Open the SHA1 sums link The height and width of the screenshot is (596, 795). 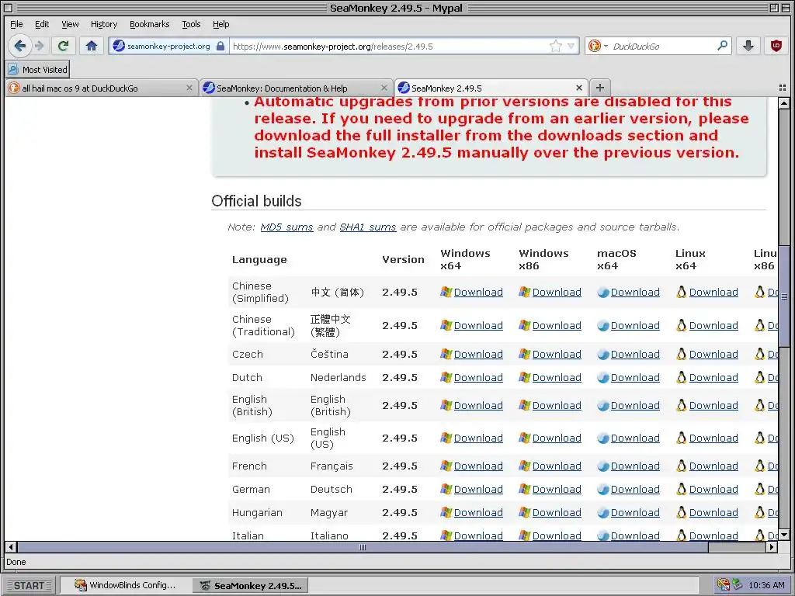pos(367,227)
